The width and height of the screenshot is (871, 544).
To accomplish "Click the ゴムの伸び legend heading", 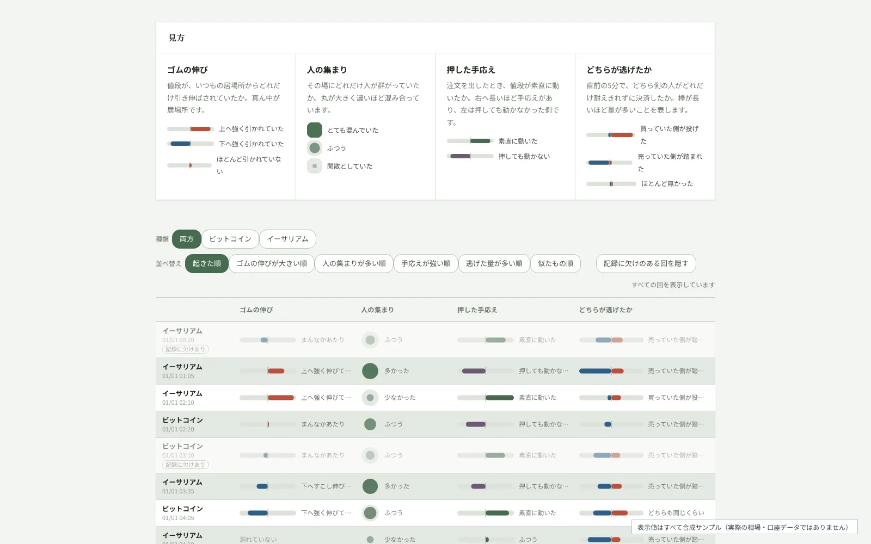I will [x=187, y=70].
